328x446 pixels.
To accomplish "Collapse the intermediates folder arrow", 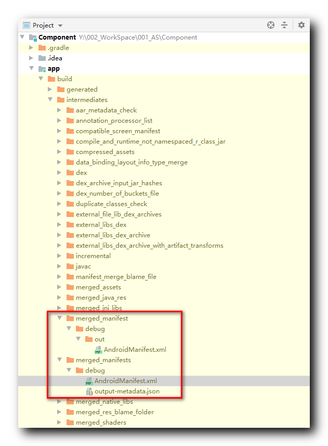I will pyautogui.click(x=50, y=99).
